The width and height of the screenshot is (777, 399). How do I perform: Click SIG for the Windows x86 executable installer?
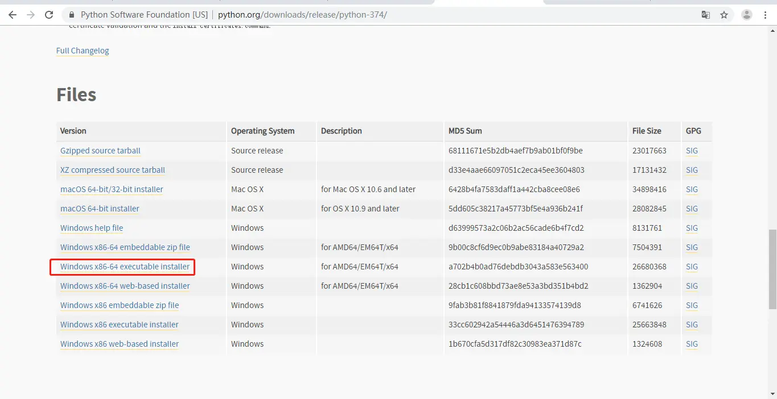(x=691, y=324)
